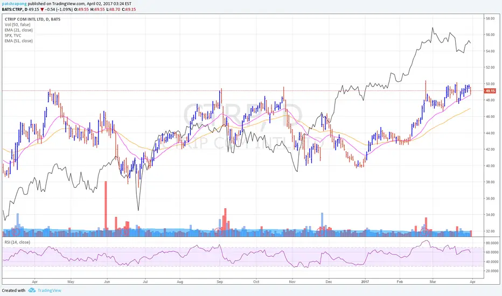Click the earnings marker circle near September

tap(218, 231)
